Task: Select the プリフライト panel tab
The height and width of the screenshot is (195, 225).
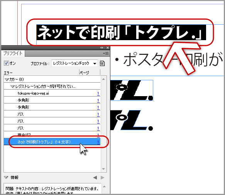Action: (x=13, y=53)
